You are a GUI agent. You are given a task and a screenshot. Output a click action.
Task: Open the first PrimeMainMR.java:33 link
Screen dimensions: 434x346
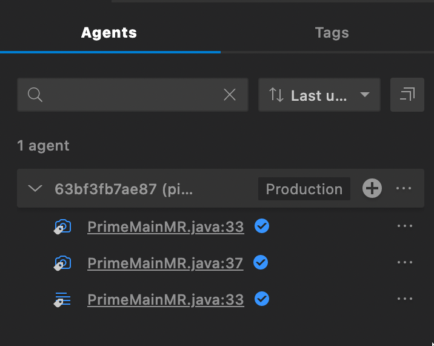point(165,227)
